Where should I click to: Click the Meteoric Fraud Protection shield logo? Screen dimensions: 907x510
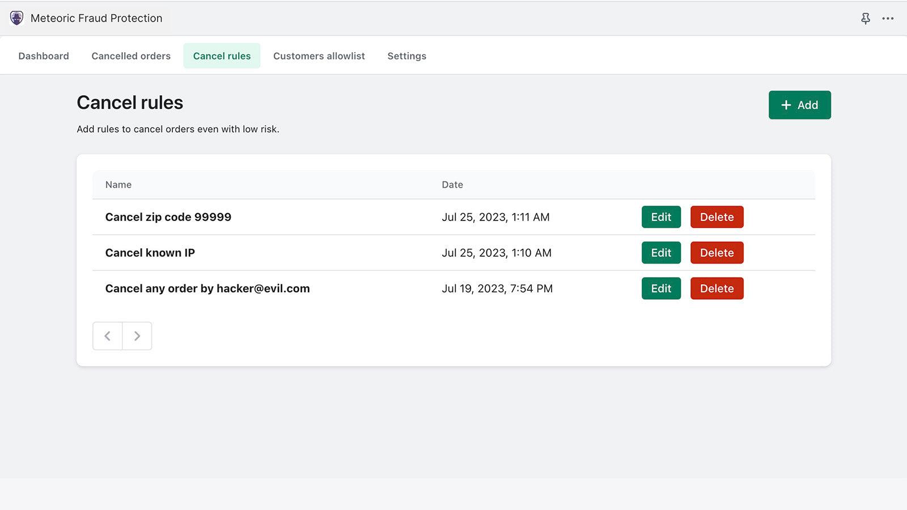click(16, 18)
